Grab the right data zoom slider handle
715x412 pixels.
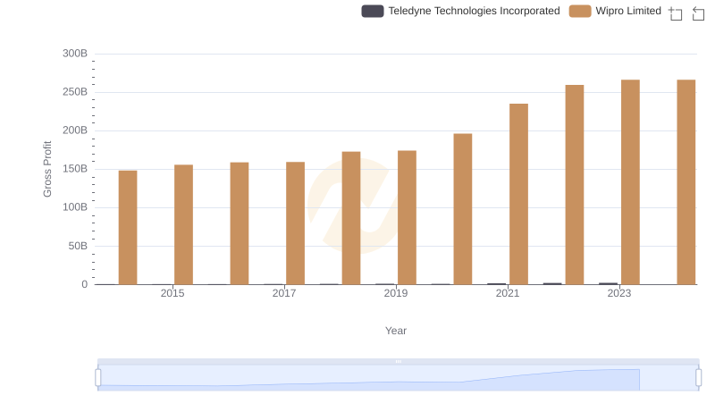(699, 378)
